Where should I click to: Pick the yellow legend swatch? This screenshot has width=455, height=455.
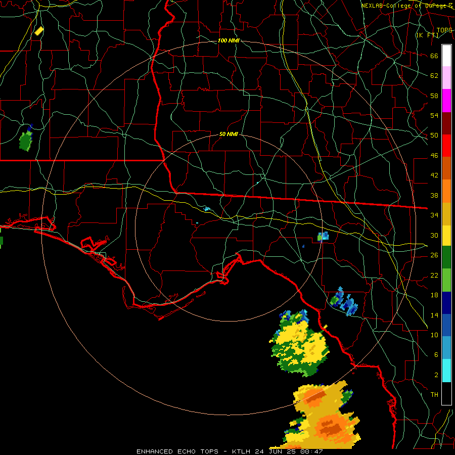(x=446, y=236)
